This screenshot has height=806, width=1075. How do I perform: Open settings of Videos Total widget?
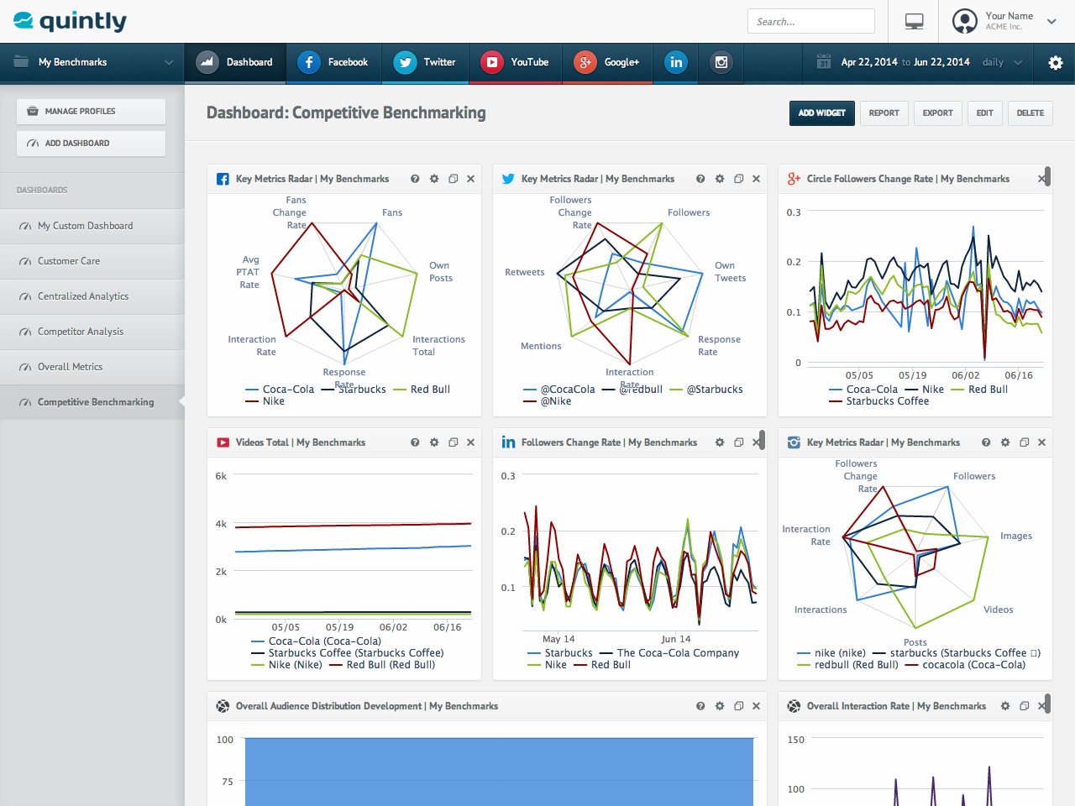434,442
